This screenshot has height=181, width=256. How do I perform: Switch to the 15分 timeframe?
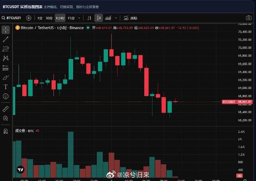pos(71,18)
